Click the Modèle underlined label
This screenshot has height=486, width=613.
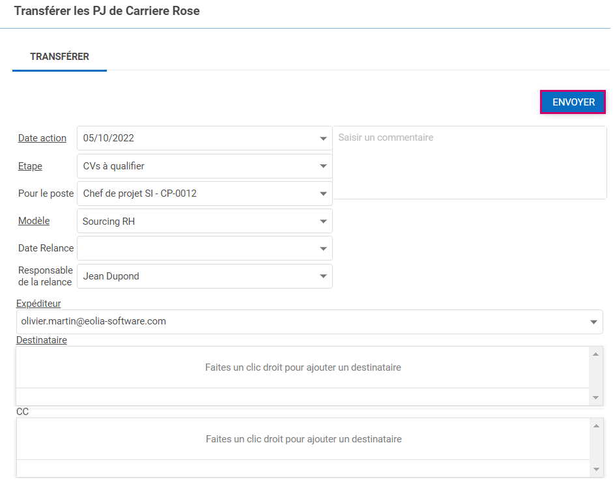(x=34, y=221)
